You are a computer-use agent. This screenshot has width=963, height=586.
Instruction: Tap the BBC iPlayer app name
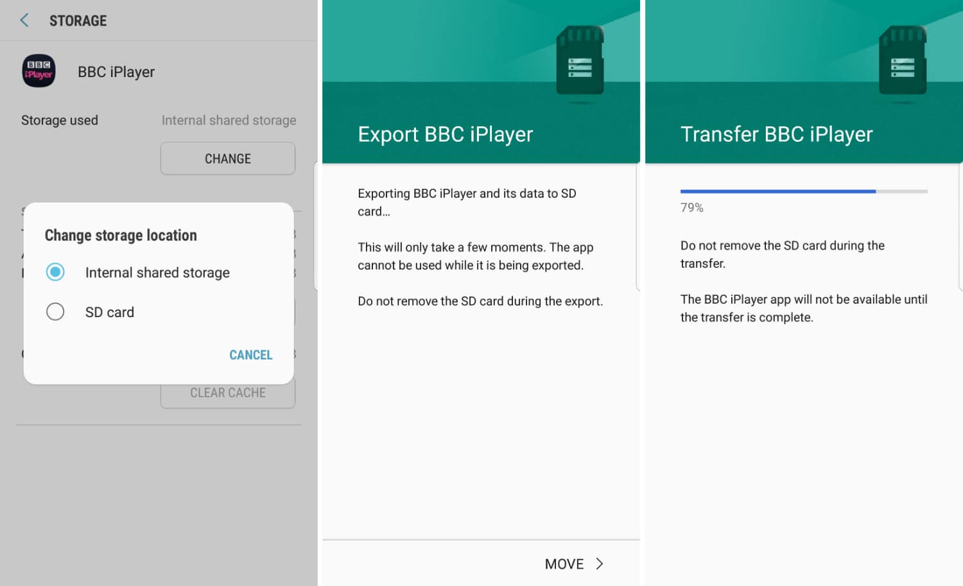click(x=116, y=72)
